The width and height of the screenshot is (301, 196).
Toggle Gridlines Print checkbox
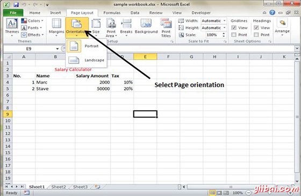234,35
